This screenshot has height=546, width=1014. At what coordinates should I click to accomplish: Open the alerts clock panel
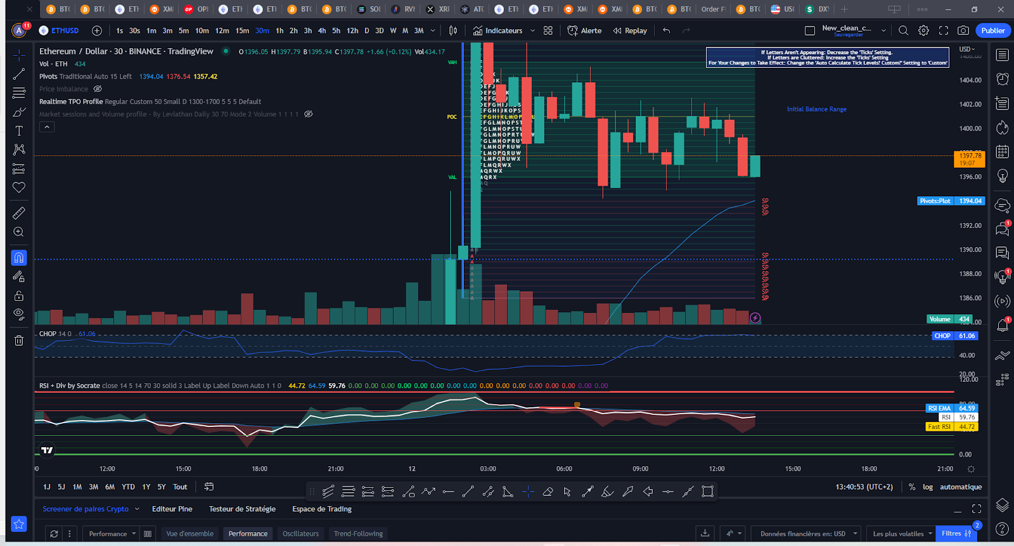coord(1002,79)
